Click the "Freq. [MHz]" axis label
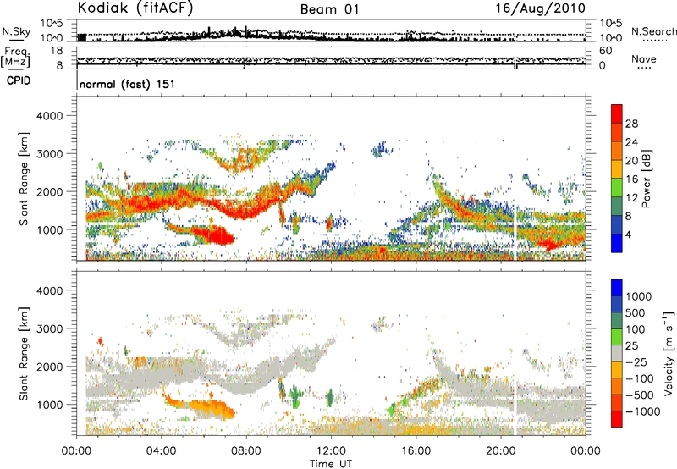Screen dimensions: 677x469 click(x=16, y=58)
